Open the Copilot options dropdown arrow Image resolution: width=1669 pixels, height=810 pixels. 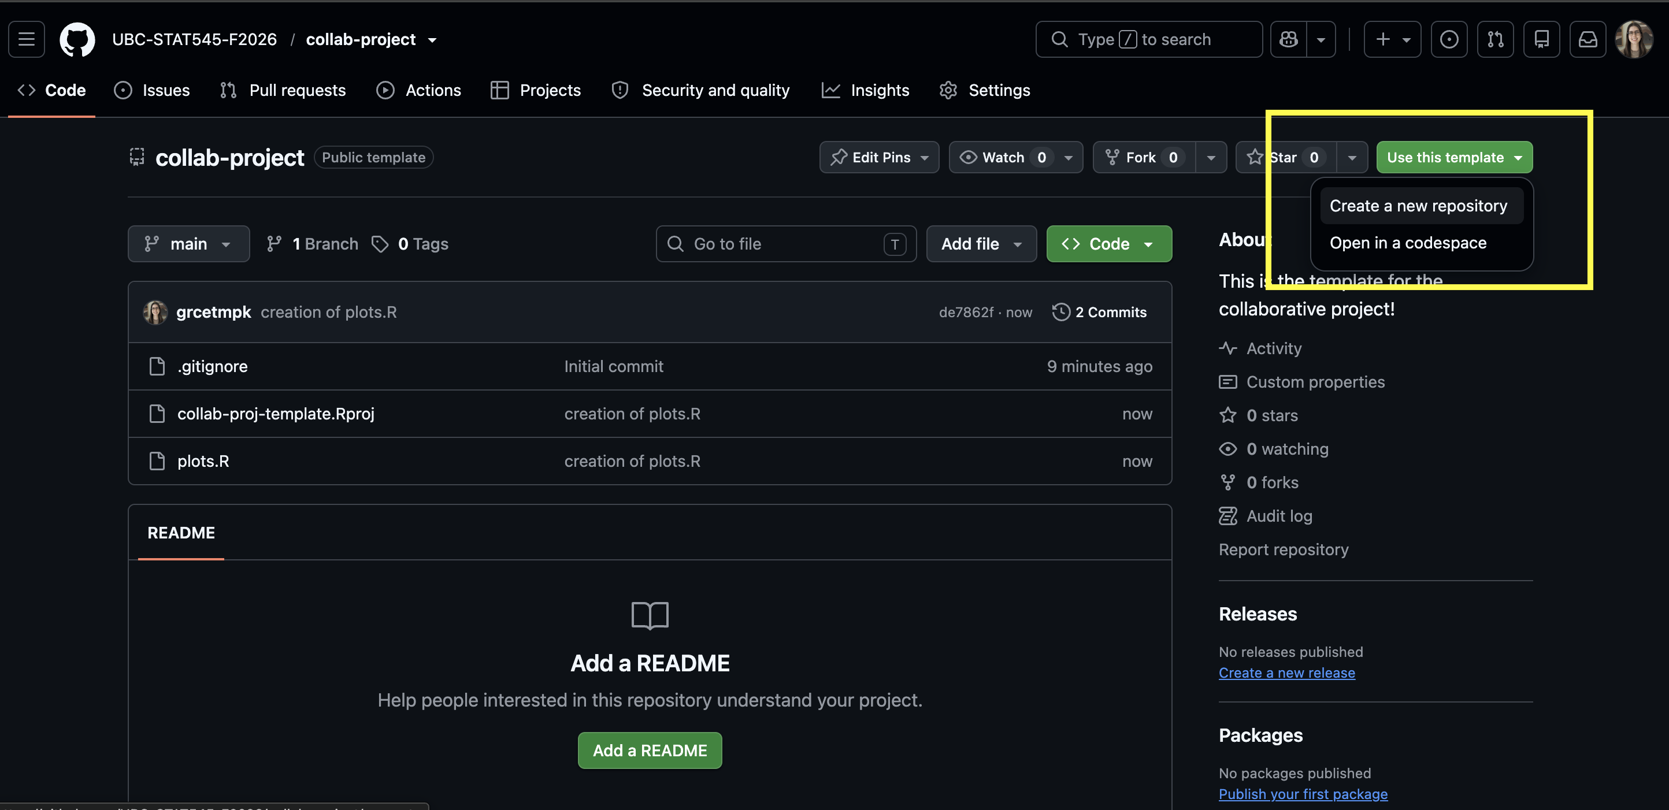click(x=1321, y=39)
